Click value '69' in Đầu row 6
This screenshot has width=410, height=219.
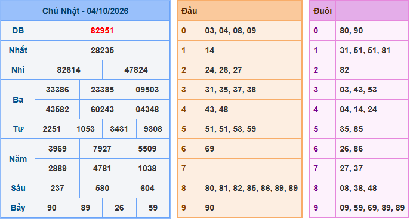[x=209, y=149]
